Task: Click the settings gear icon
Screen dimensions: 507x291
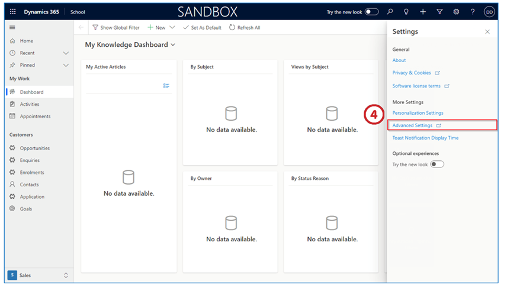Action: (x=456, y=12)
